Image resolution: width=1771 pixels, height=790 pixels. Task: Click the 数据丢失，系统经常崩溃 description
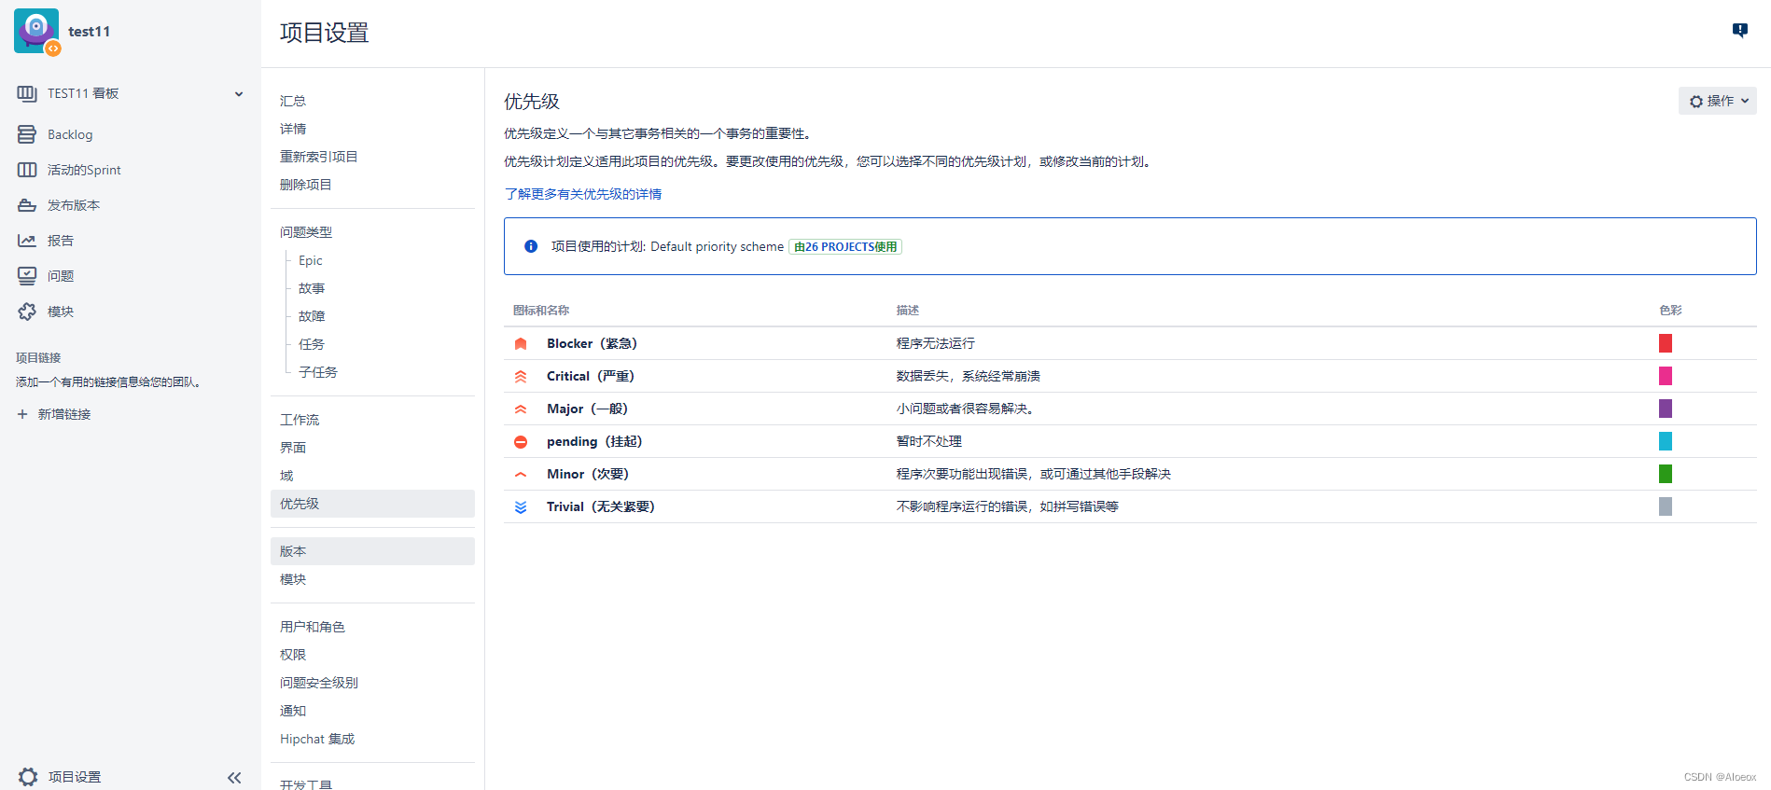pos(969,376)
